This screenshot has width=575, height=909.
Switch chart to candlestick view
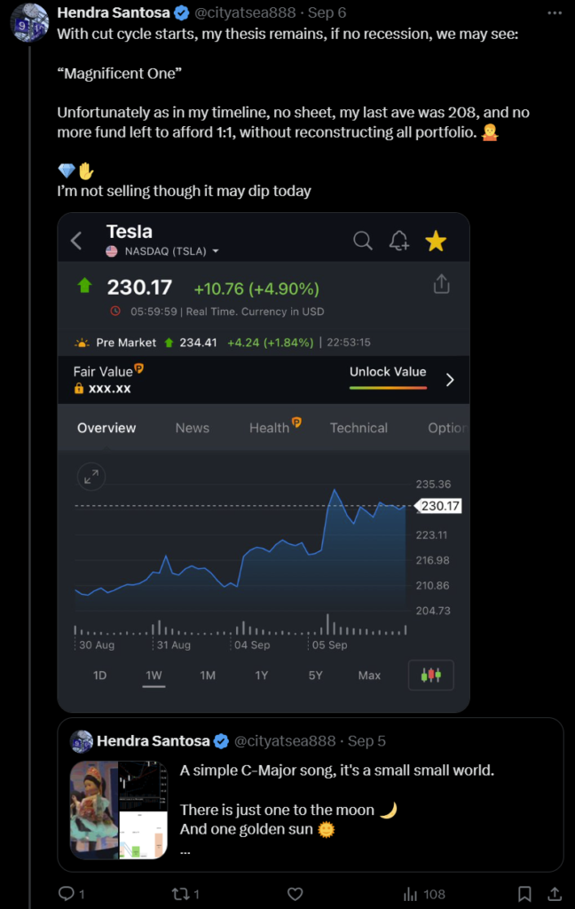[430, 675]
